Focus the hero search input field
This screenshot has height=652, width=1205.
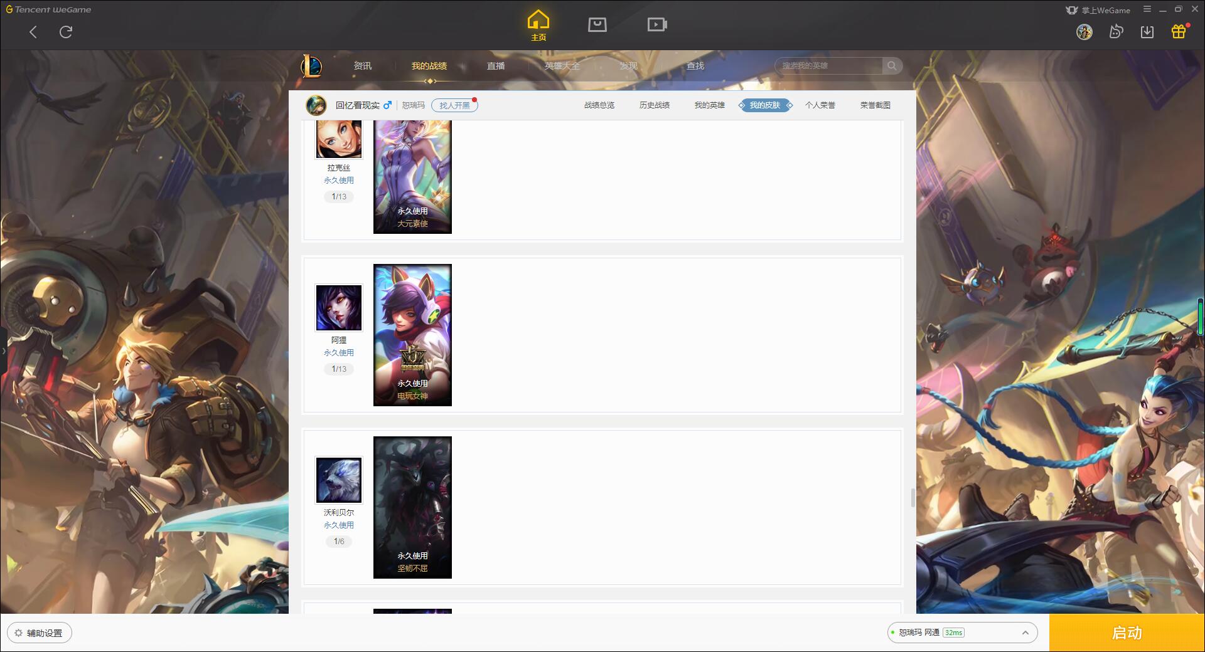pos(830,66)
